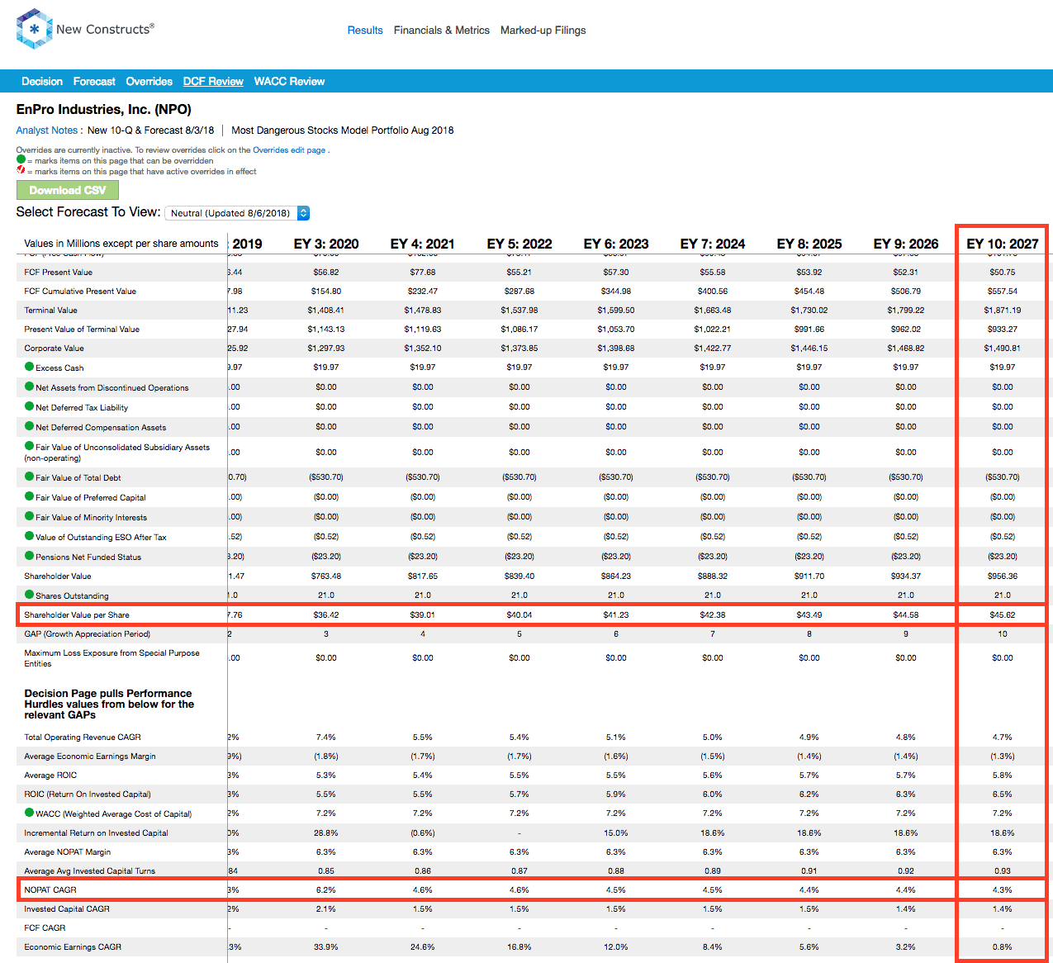
Task: Click the EnPro Industries, Inc. (NPO) heading
Action: click(104, 110)
